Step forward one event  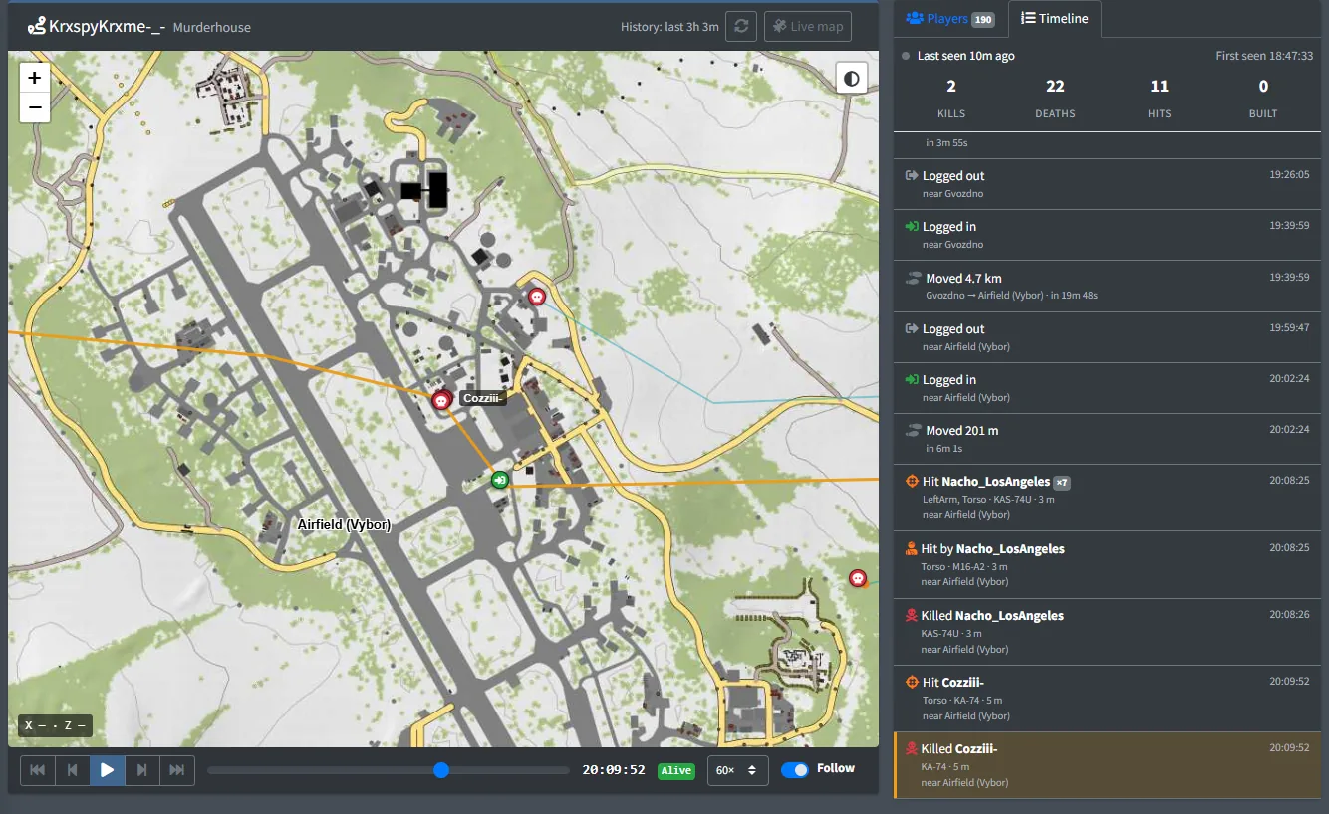pyautogui.click(x=142, y=770)
